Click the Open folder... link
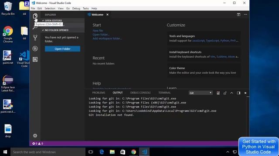 [101, 35]
